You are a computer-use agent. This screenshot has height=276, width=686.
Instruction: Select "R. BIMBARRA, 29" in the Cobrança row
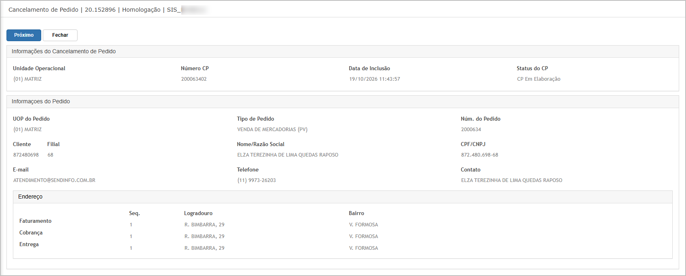(x=205, y=236)
